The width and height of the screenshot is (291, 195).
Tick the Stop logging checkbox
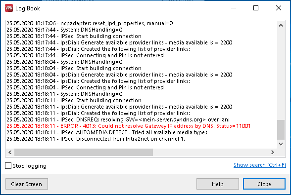(8, 166)
